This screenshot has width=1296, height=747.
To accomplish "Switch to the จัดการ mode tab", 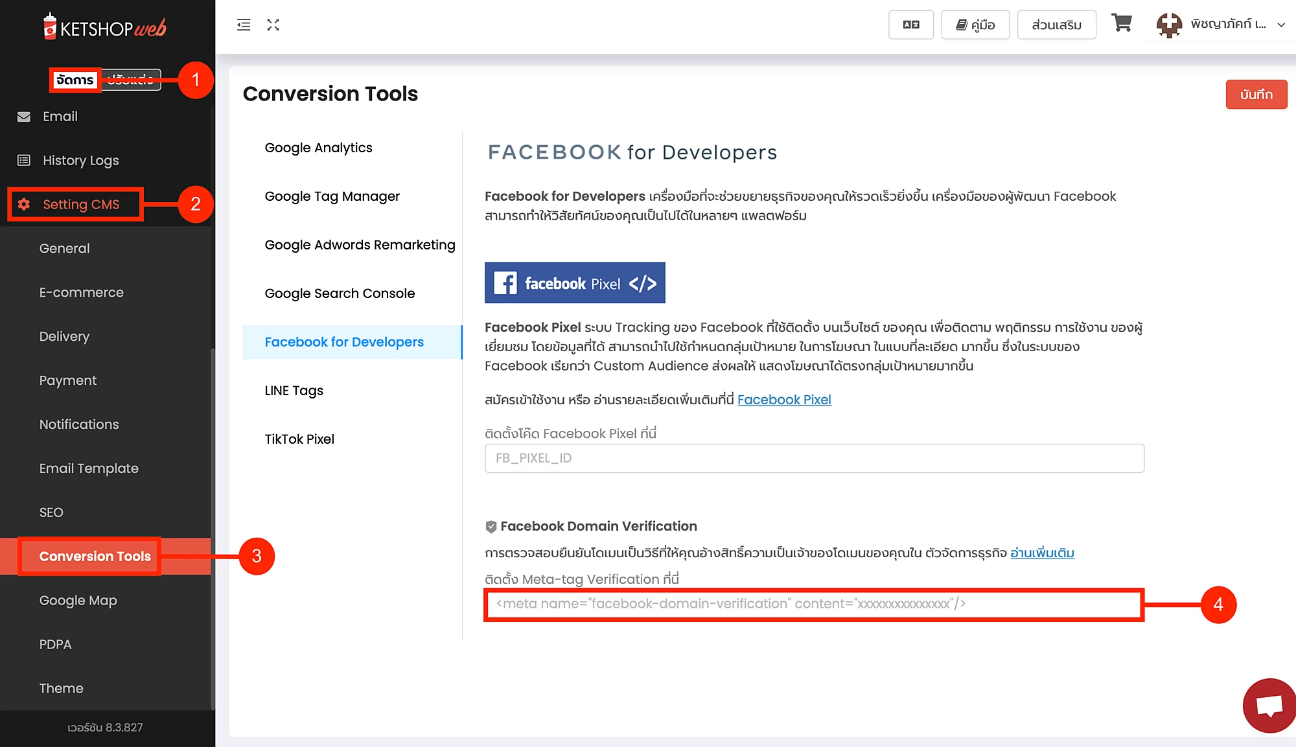I will click(x=75, y=80).
